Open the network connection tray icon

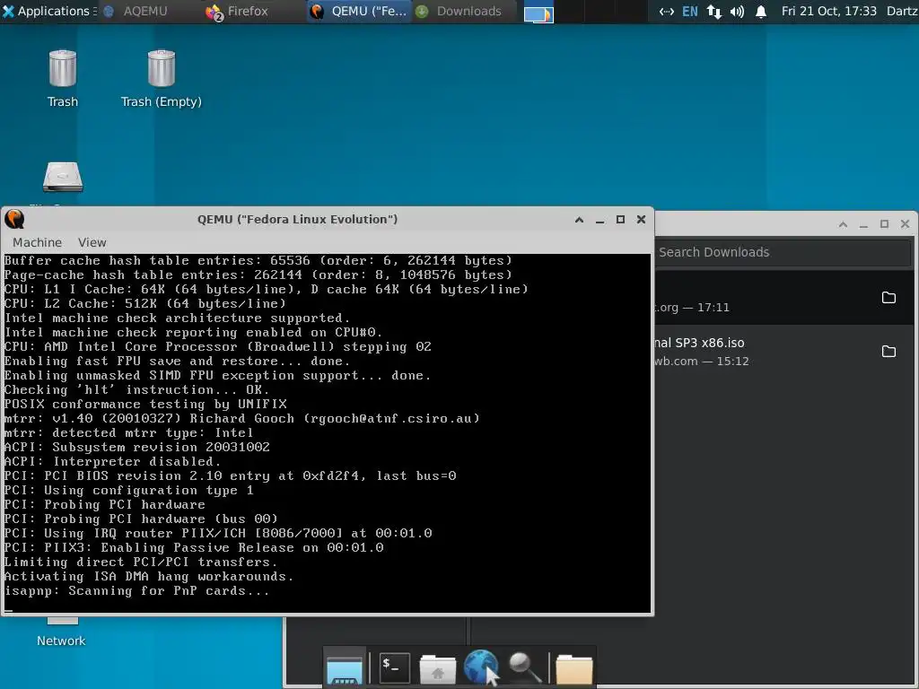(713, 12)
